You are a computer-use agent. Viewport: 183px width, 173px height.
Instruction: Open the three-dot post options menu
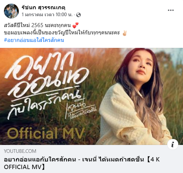(x=171, y=10)
